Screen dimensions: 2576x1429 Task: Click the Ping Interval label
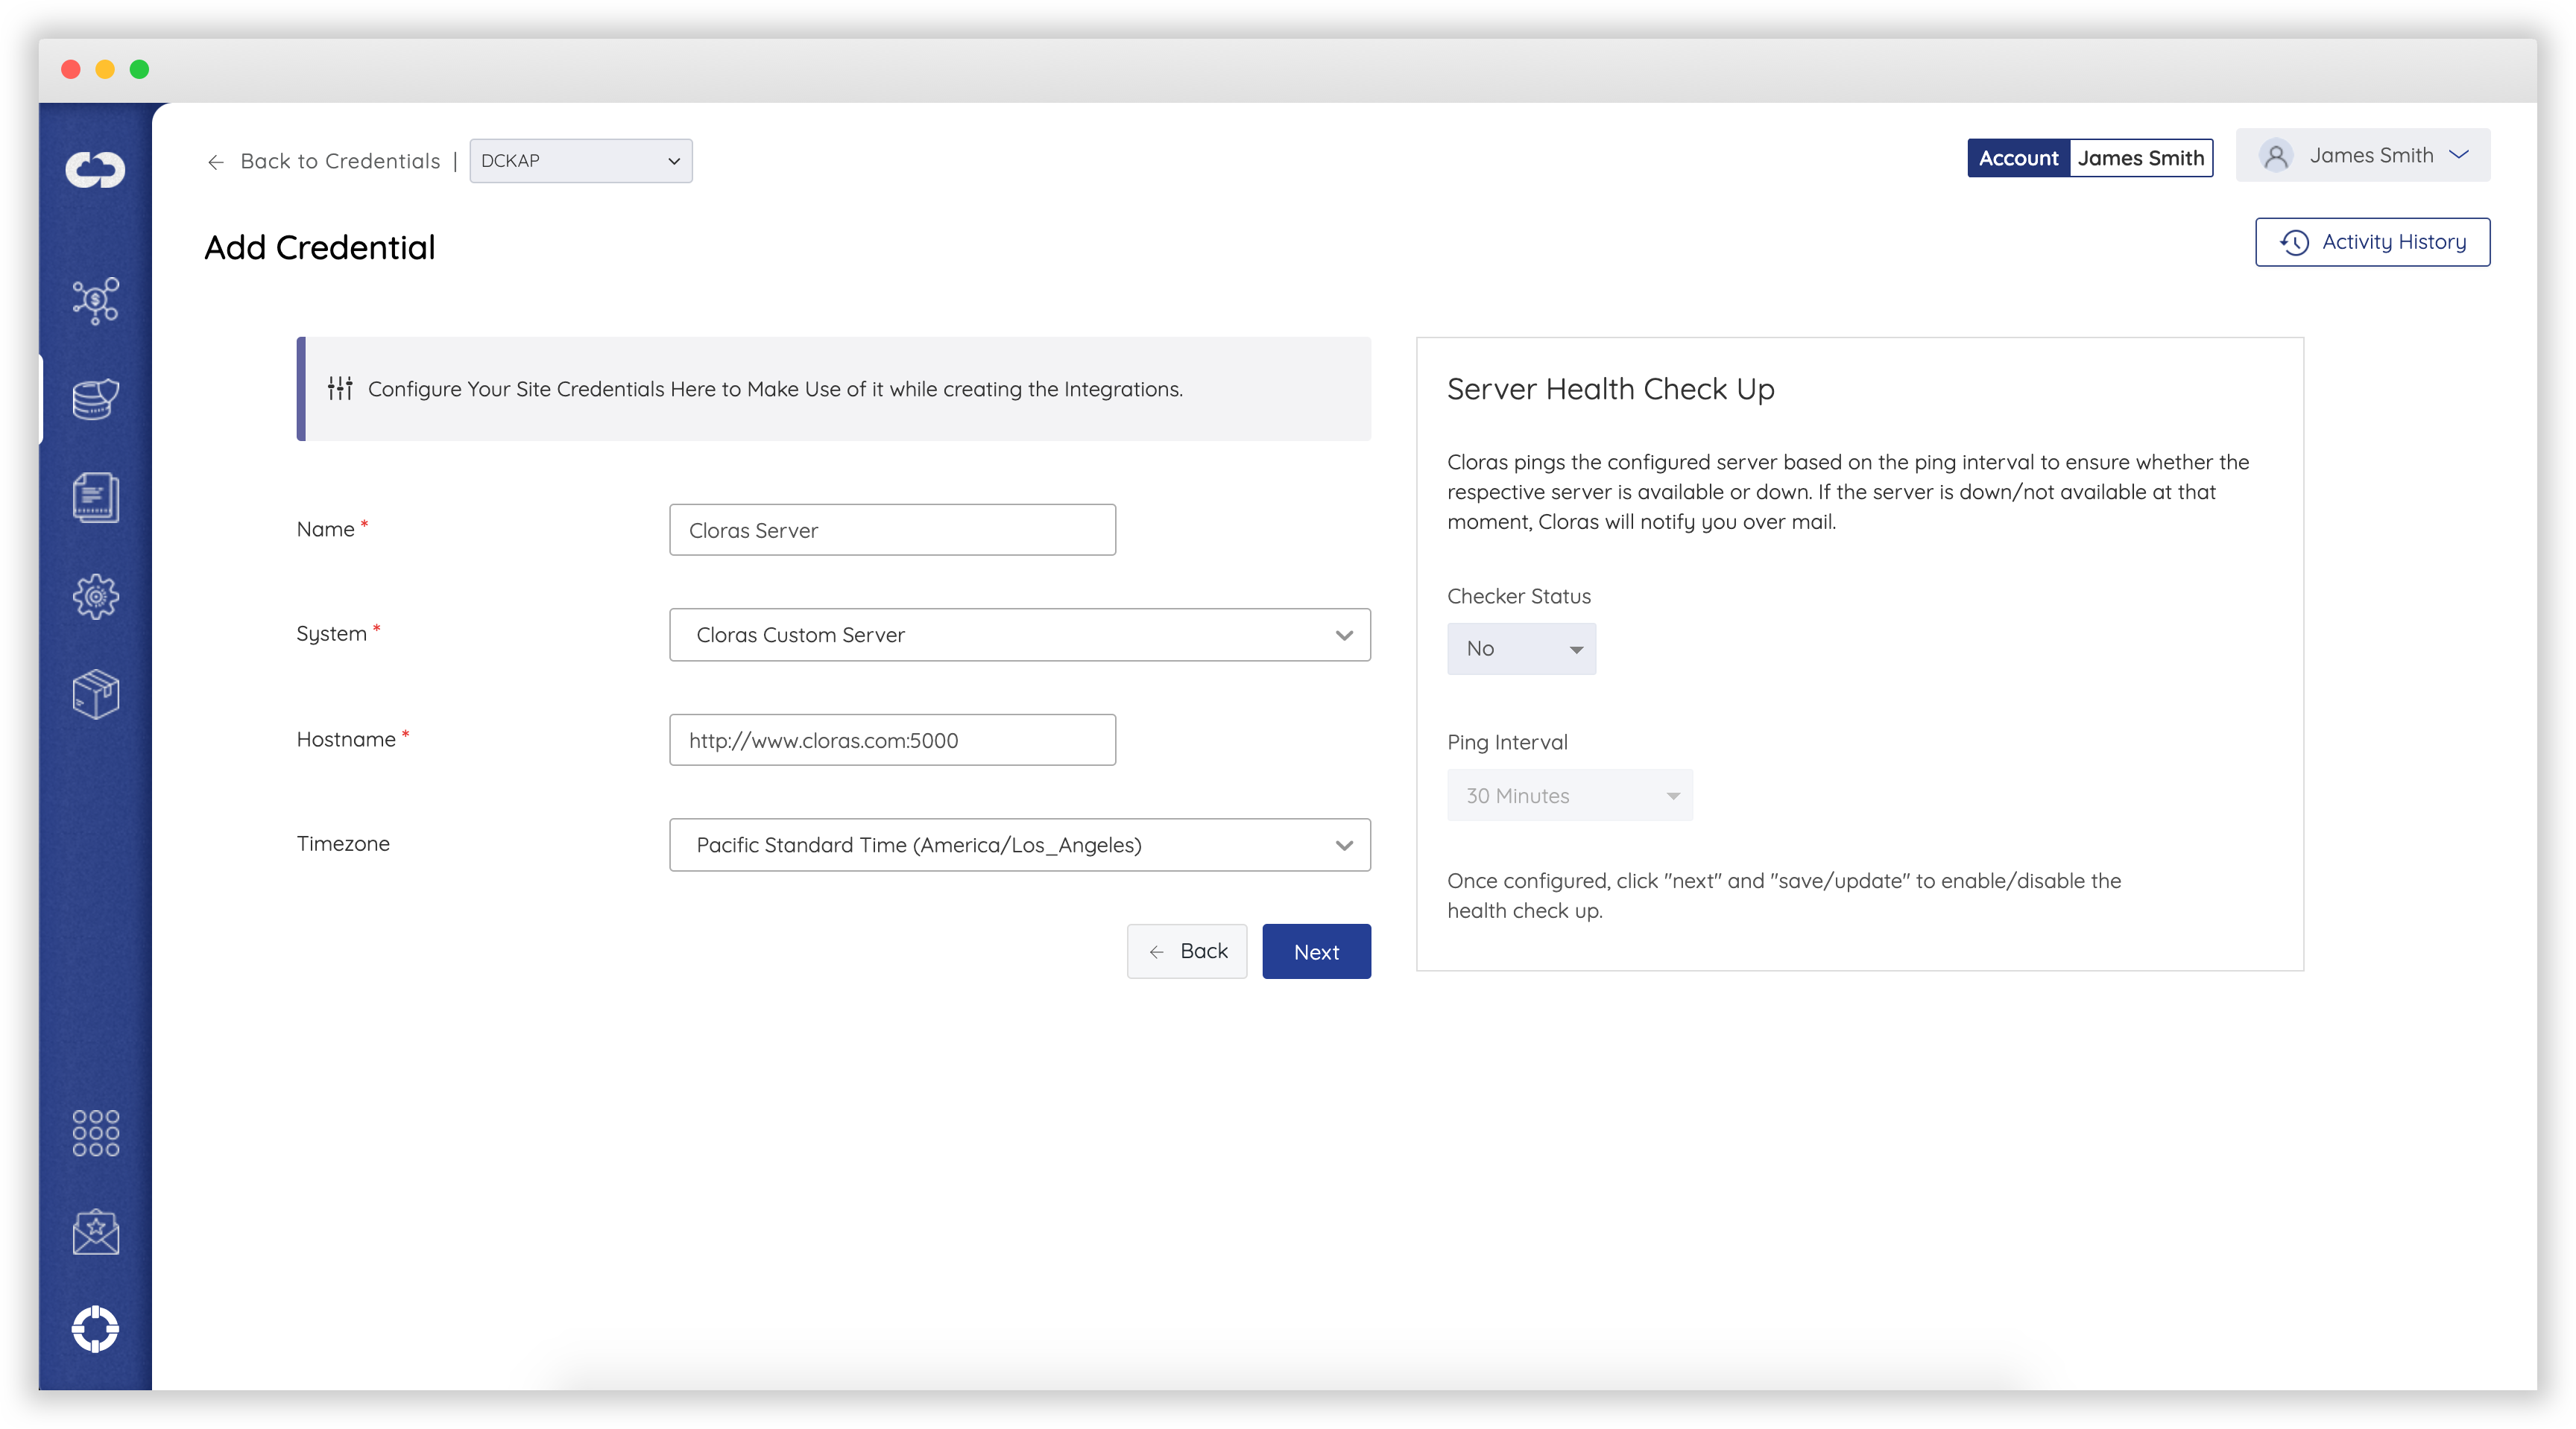(x=1507, y=743)
